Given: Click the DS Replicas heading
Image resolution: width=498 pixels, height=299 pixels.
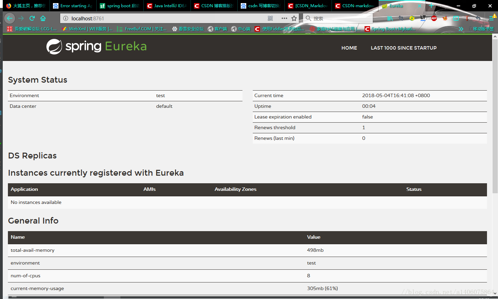Looking at the screenshot, I should [x=32, y=156].
